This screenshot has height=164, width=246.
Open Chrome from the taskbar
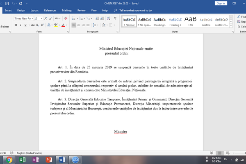tap(9, 160)
